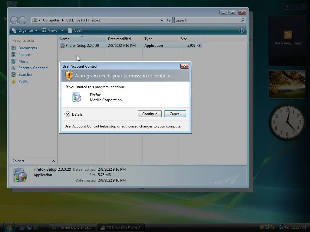Open Documents in Favorite Links
The image size is (310, 232).
pos(28,48)
